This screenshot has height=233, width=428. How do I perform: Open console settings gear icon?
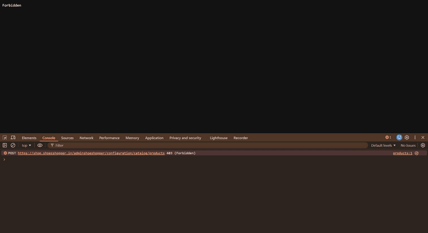423,145
